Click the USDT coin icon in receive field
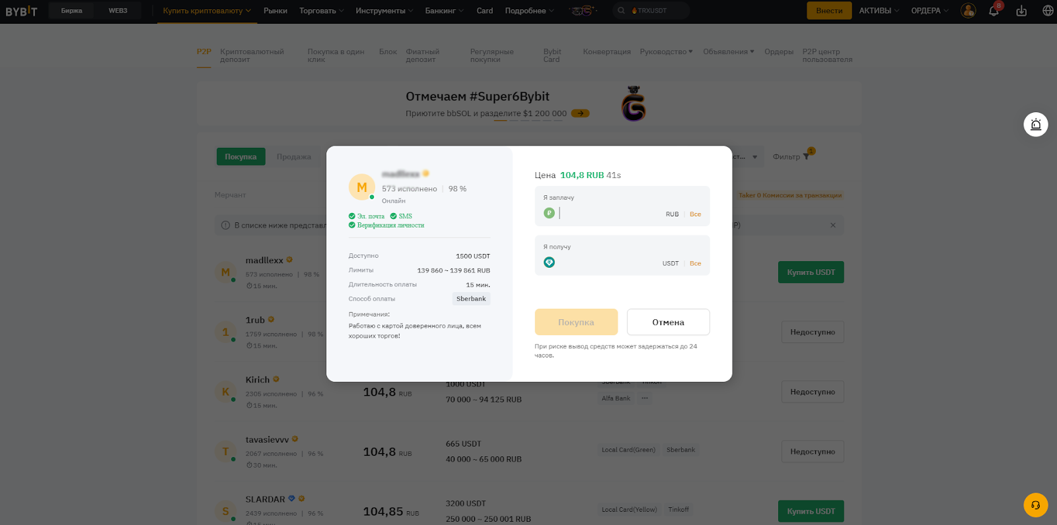The image size is (1057, 525). pyautogui.click(x=549, y=262)
